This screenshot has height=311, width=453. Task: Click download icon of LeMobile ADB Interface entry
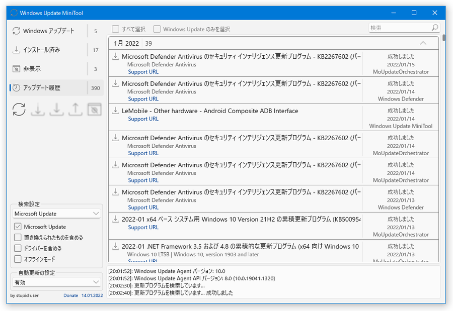pos(116,110)
